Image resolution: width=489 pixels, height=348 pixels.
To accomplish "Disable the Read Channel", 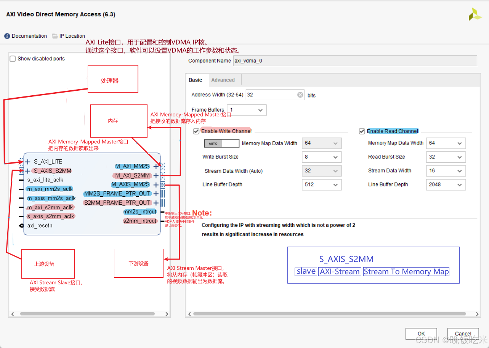I will 361,131.
